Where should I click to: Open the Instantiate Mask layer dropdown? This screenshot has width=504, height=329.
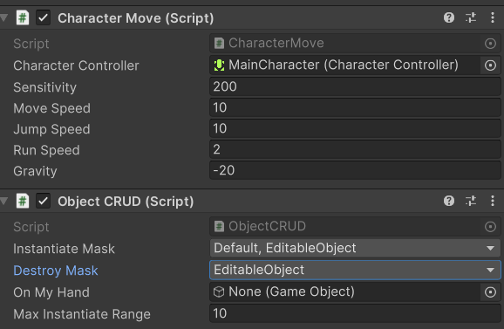(x=355, y=249)
